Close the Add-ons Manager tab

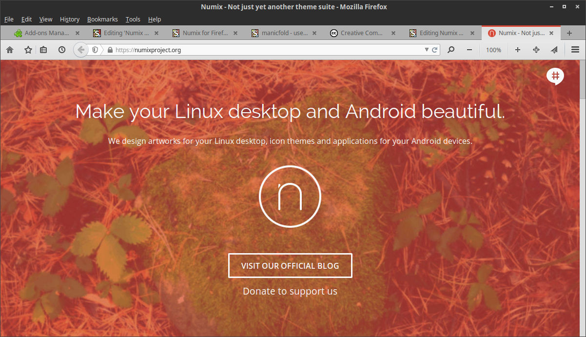pyautogui.click(x=77, y=33)
